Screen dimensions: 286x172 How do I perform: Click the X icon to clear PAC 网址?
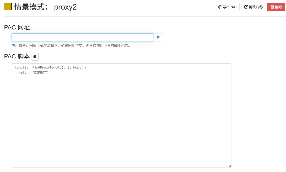pyautogui.click(x=158, y=37)
